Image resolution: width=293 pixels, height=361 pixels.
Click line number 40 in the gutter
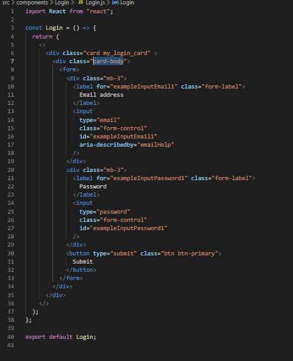[11, 337]
